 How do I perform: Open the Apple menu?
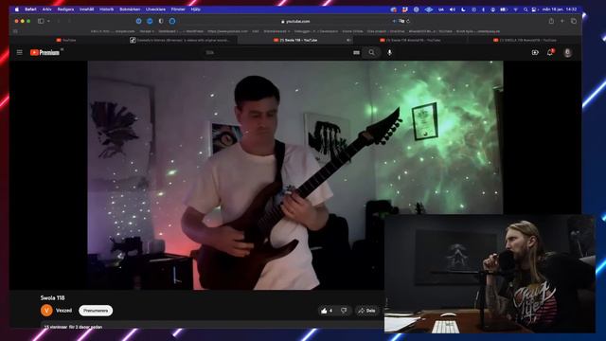(x=17, y=9)
